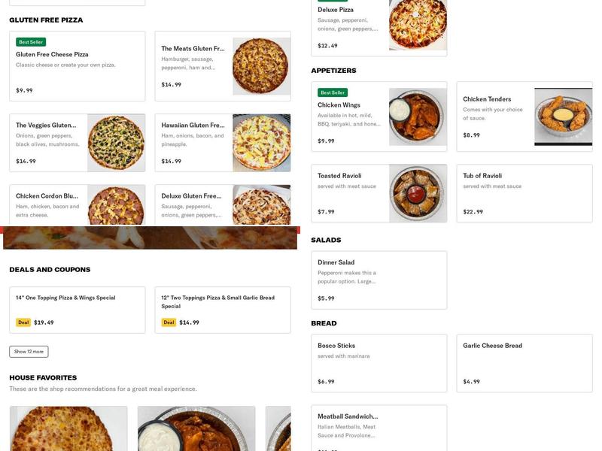Click the Best Seller badge on Chicken Wings
Image resolution: width=602 pixels, height=451 pixels.
point(333,92)
